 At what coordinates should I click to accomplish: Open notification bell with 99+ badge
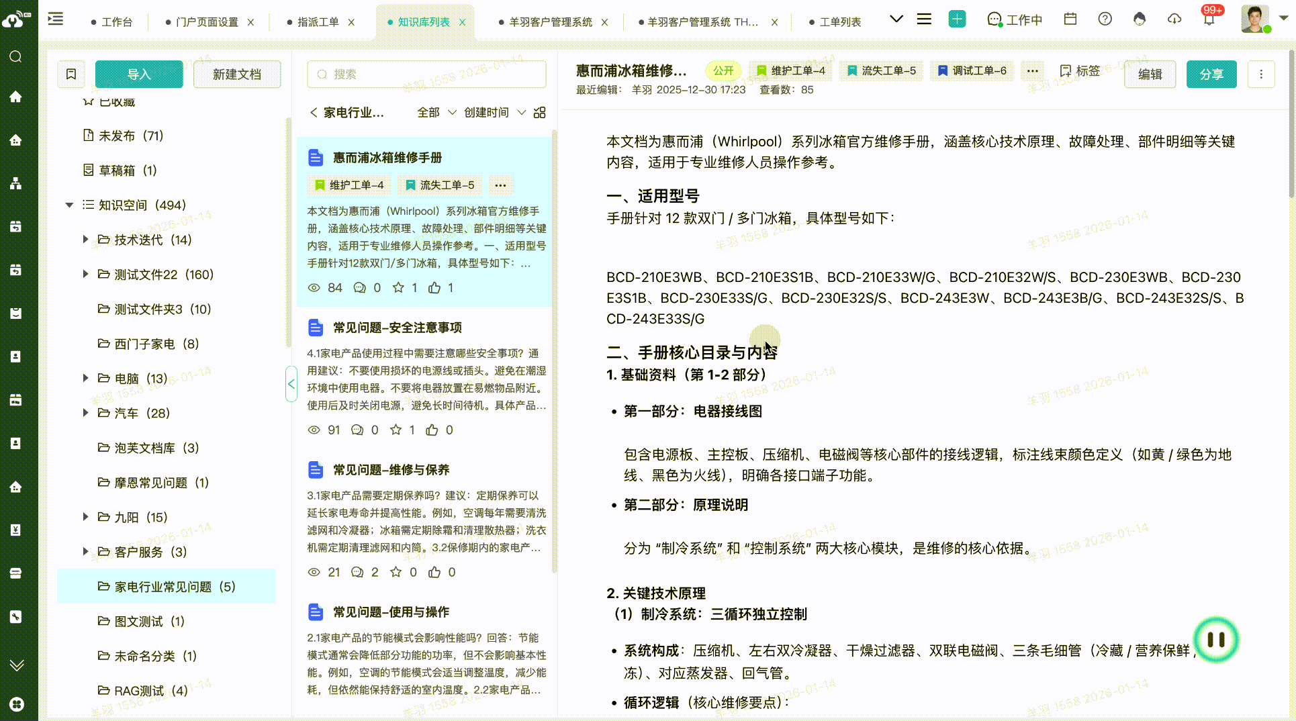pyautogui.click(x=1209, y=17)
